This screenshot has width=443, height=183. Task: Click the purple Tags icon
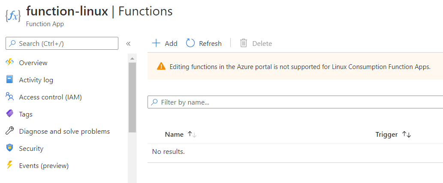coord(9,114)
